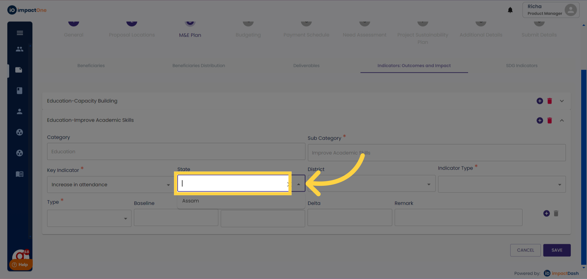Collapse the Education-Improve Academic Skills section
587x279 pixels.
tap(562, 120)
